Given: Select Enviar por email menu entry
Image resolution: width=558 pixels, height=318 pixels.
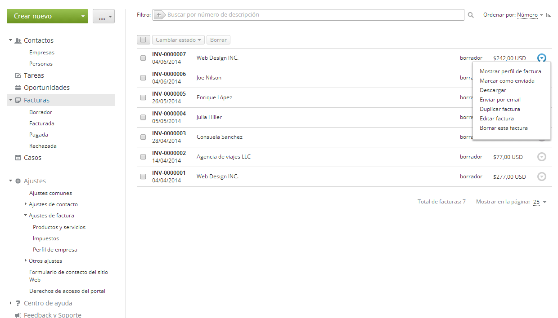Looking at the screenshot, I should pyautogui.click(x=500, y=100).
